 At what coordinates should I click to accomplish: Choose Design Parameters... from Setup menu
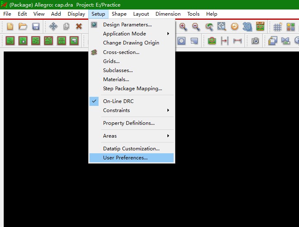(132, 25)
